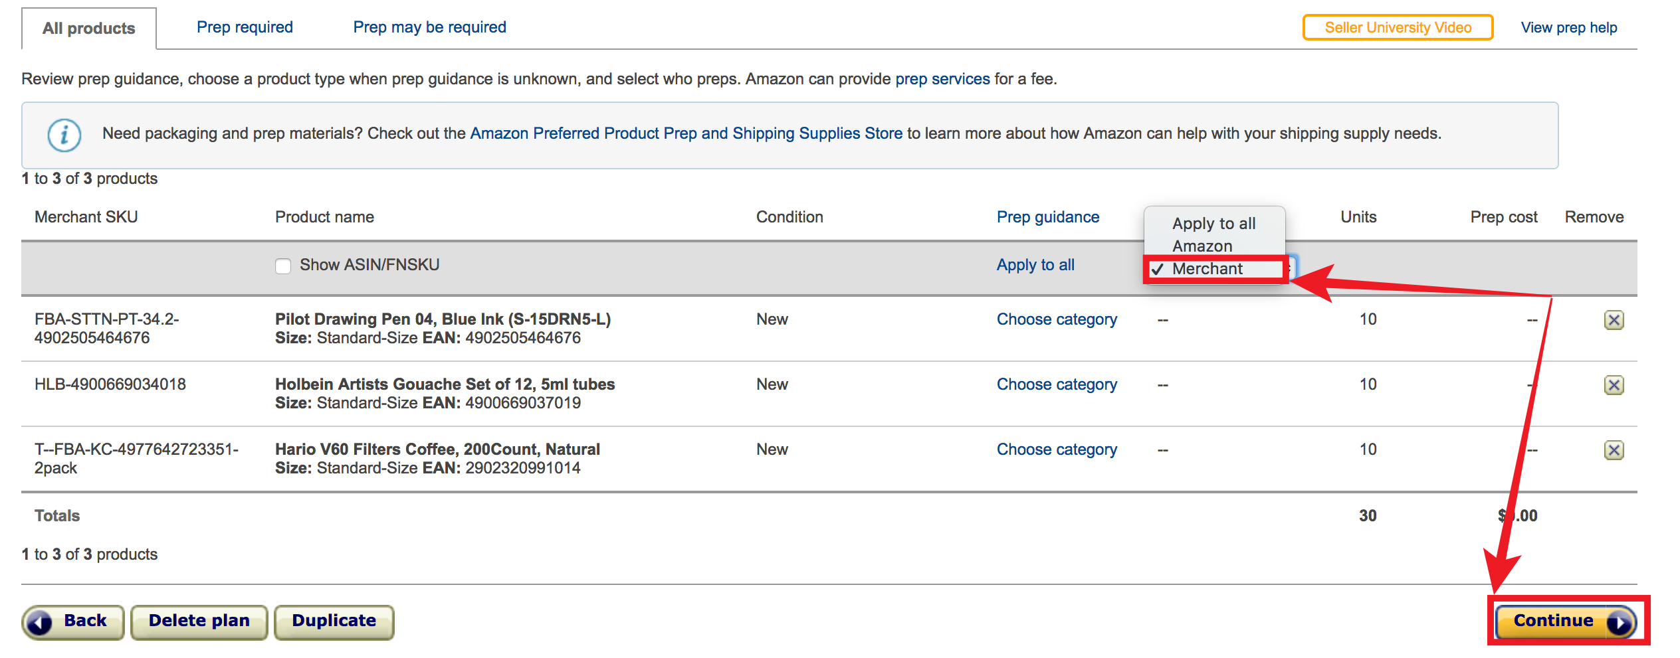
Task: Open the prep services link
Action: (x=942, y=79)
